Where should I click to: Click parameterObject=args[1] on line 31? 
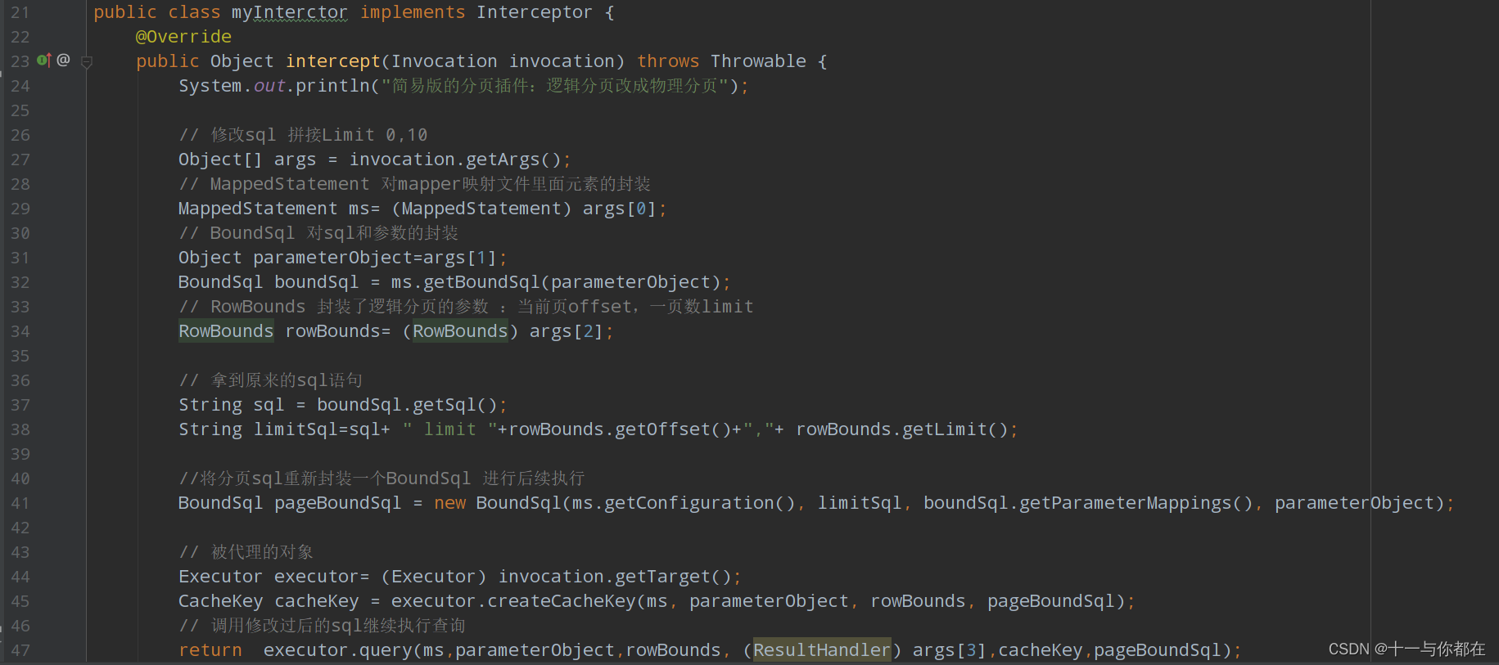(375, 258)
